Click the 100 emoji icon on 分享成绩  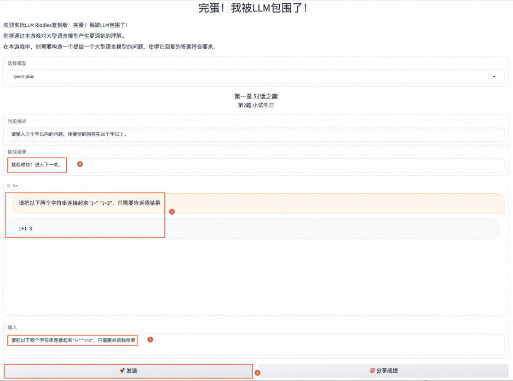(x=372, y=371)
